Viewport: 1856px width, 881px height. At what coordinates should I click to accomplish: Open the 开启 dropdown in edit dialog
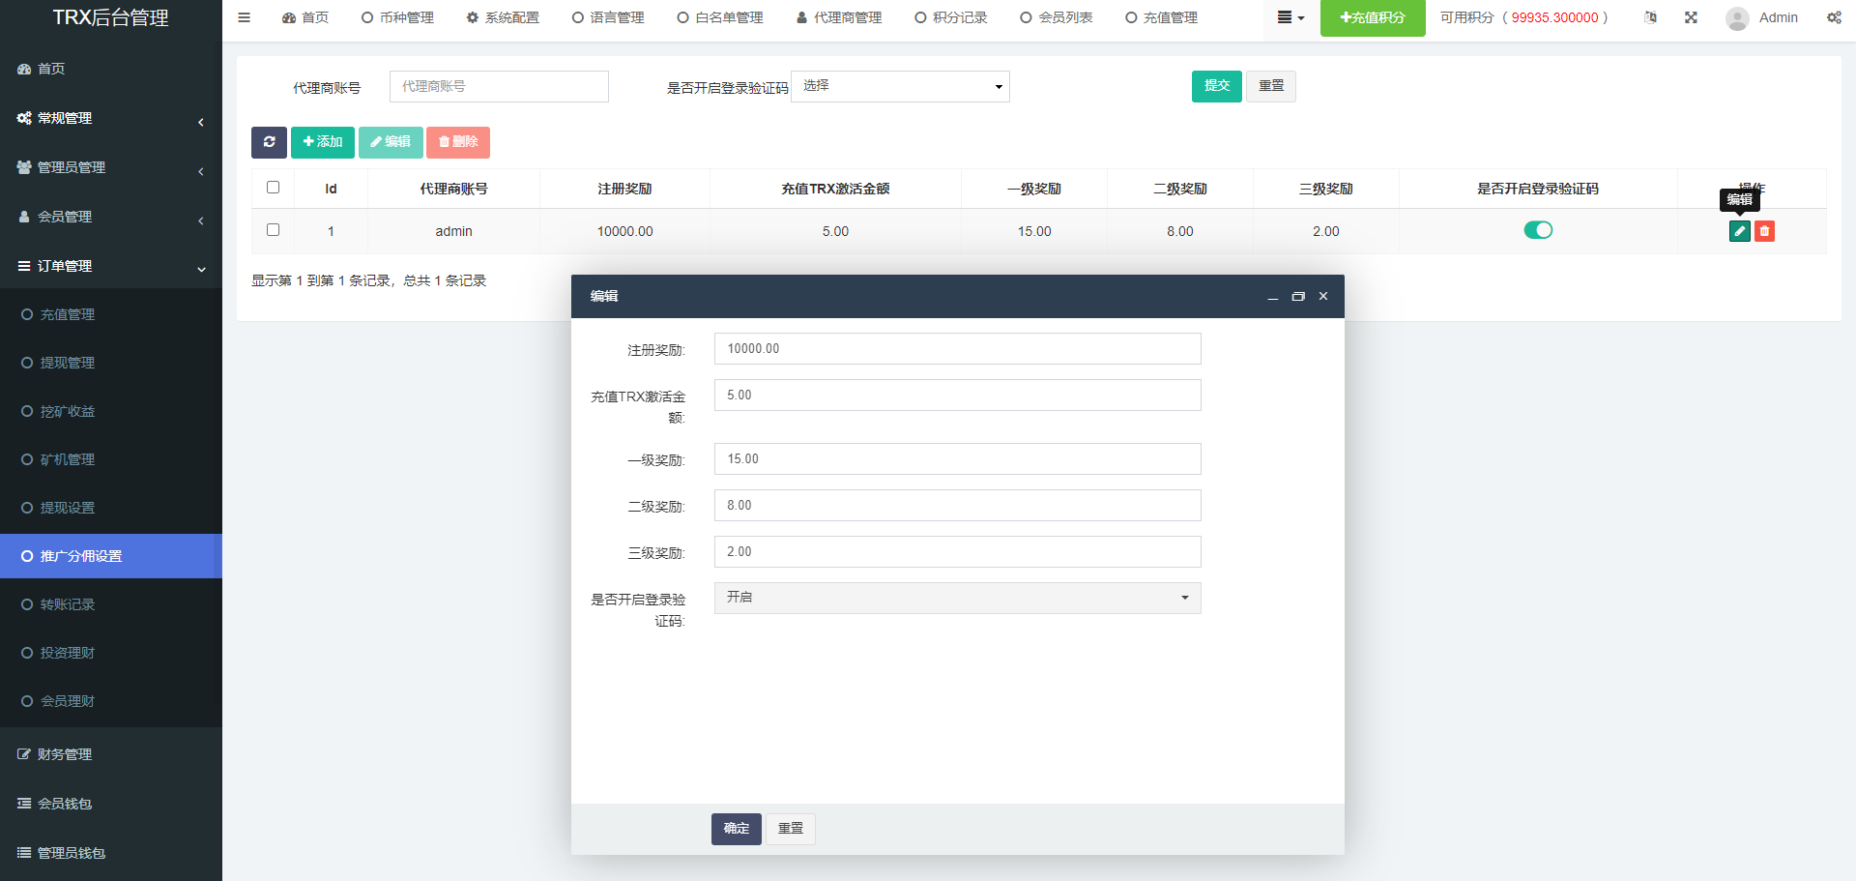click(x=957, y=598)
